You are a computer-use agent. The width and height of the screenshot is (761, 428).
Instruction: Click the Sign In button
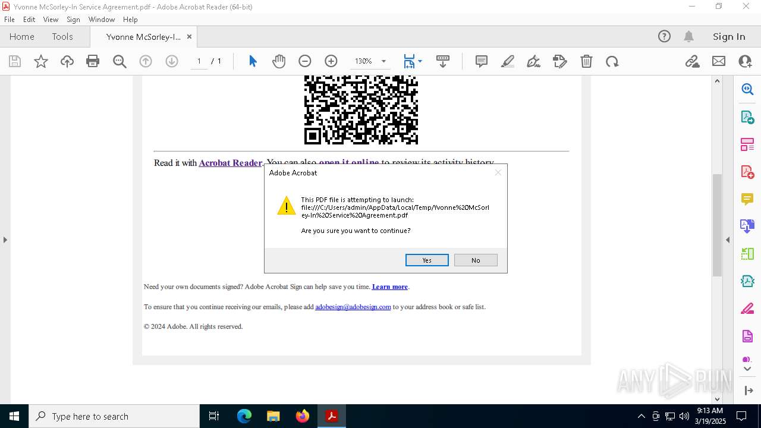pos(729,36)
